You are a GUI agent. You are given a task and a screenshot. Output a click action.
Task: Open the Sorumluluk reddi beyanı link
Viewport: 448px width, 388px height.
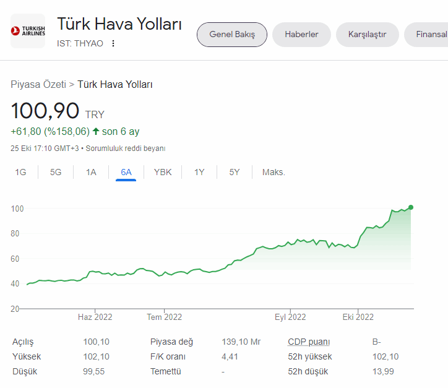tap(126, 149)
